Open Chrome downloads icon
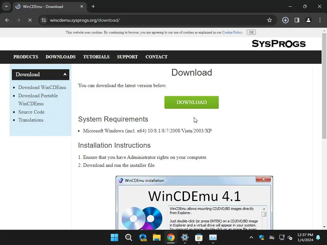Screen dimensions: 327x245 [285, 20]
